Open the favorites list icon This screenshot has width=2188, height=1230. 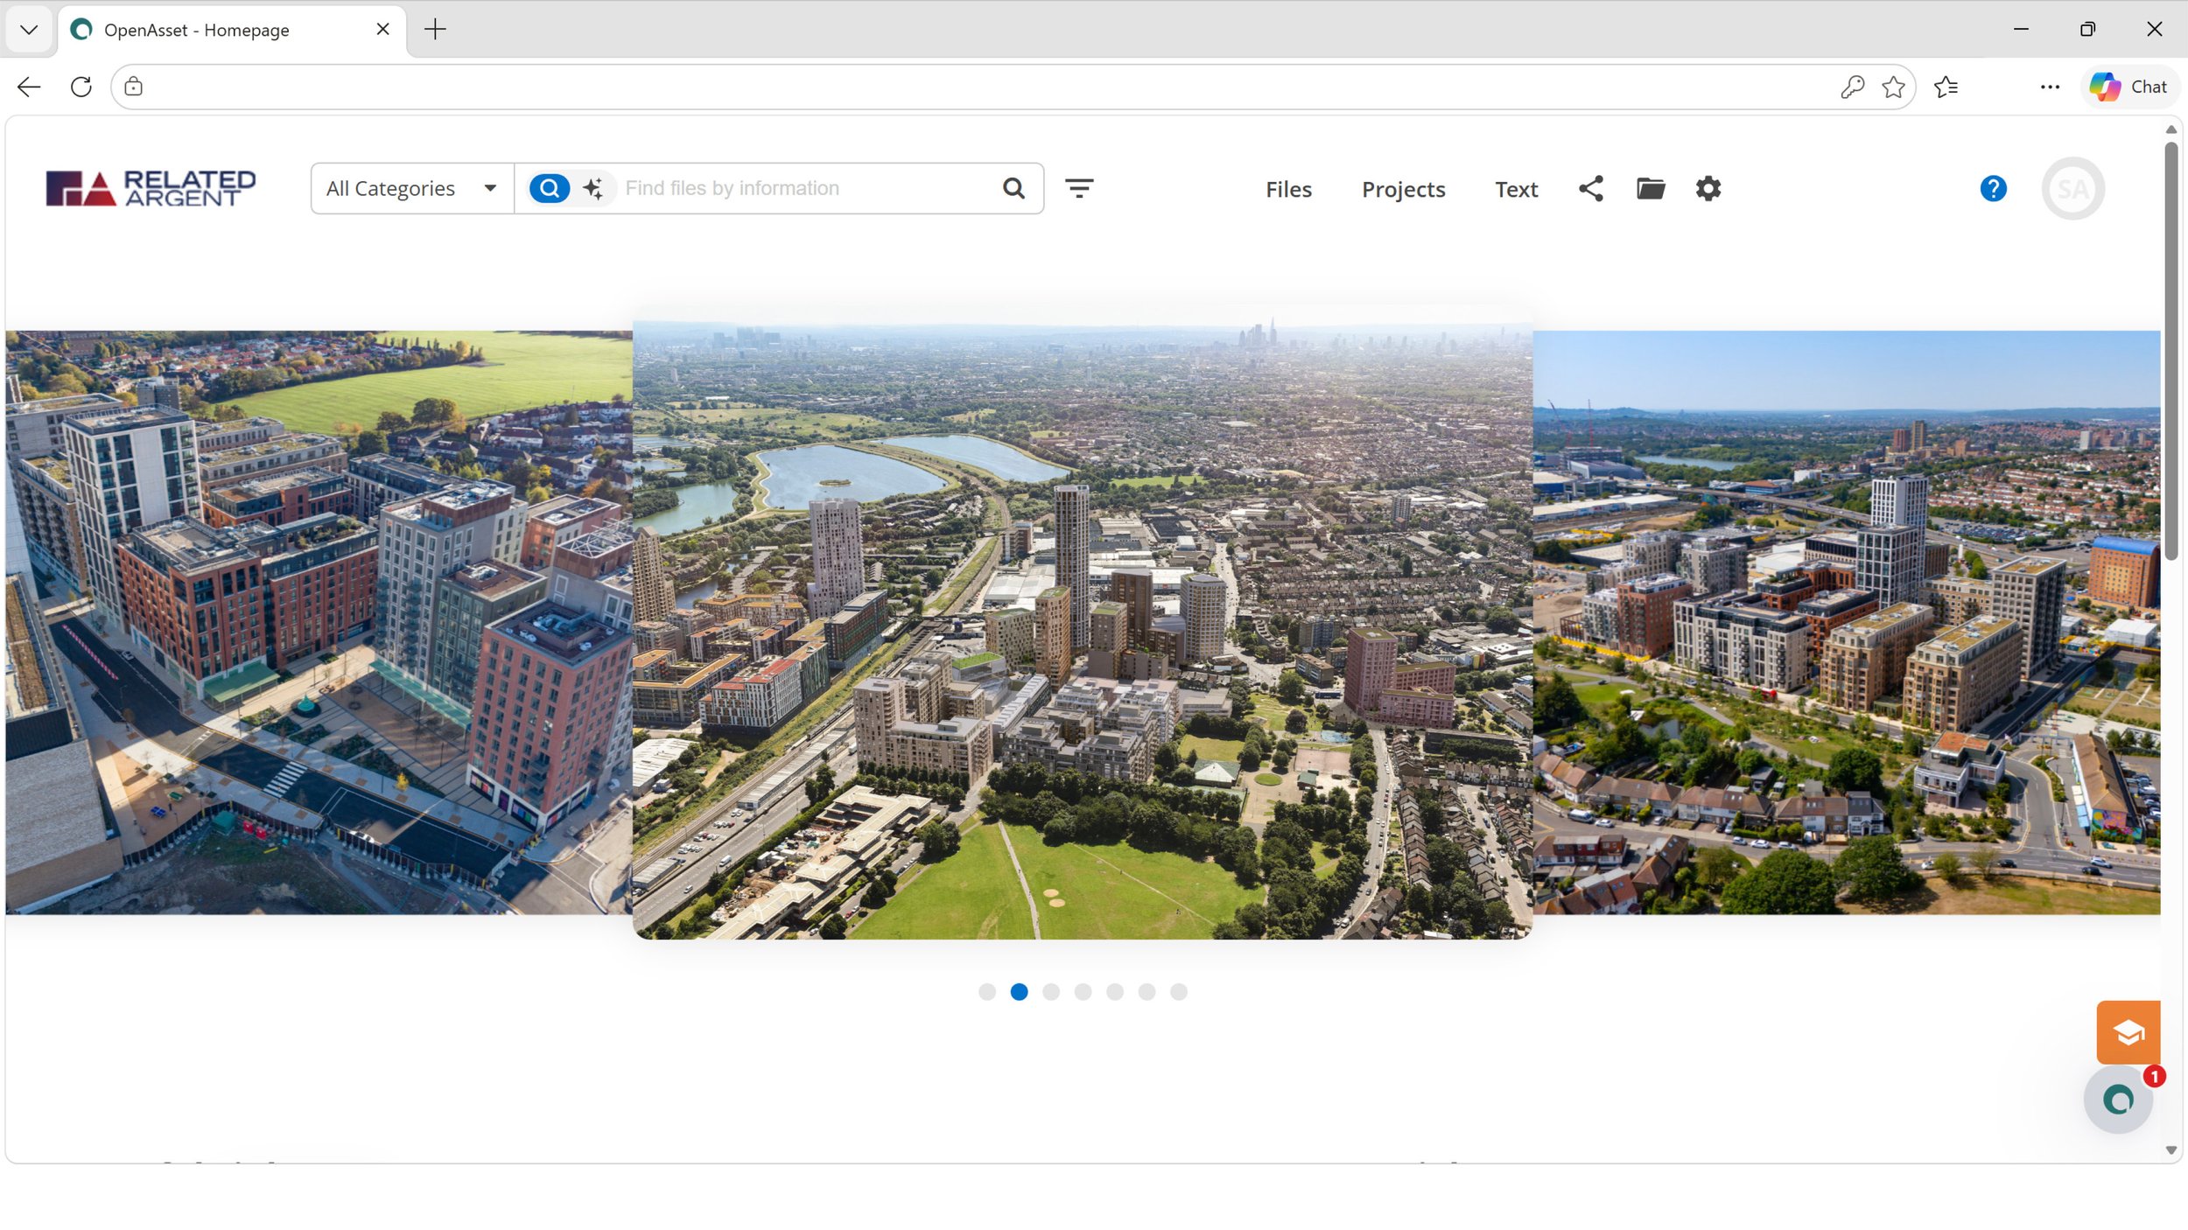pyautogui.click(x=1946, y=87)
